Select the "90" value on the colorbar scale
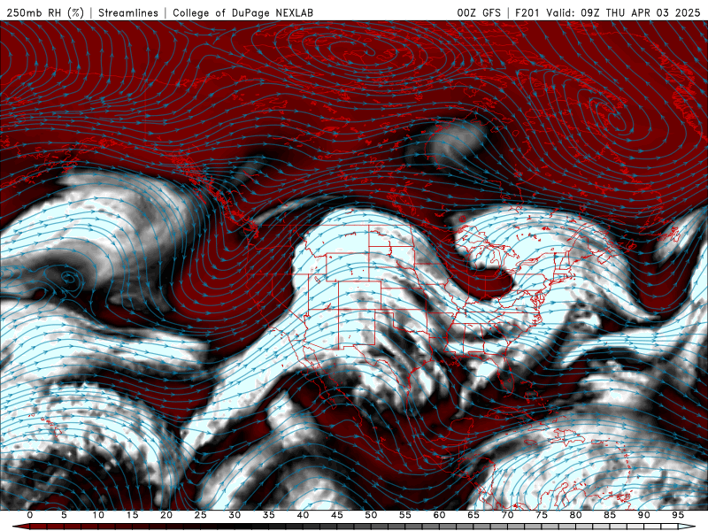Screen dimensions: 708x531 (643, 515)
